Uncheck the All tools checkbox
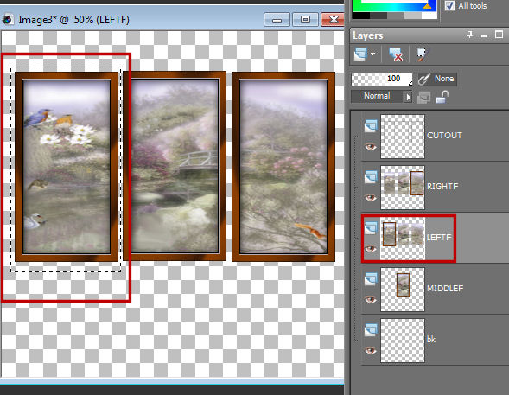 point(449,5)
